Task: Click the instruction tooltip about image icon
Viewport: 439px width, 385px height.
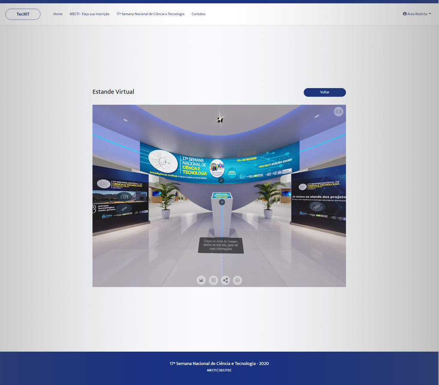Action: tap(221, 245)
